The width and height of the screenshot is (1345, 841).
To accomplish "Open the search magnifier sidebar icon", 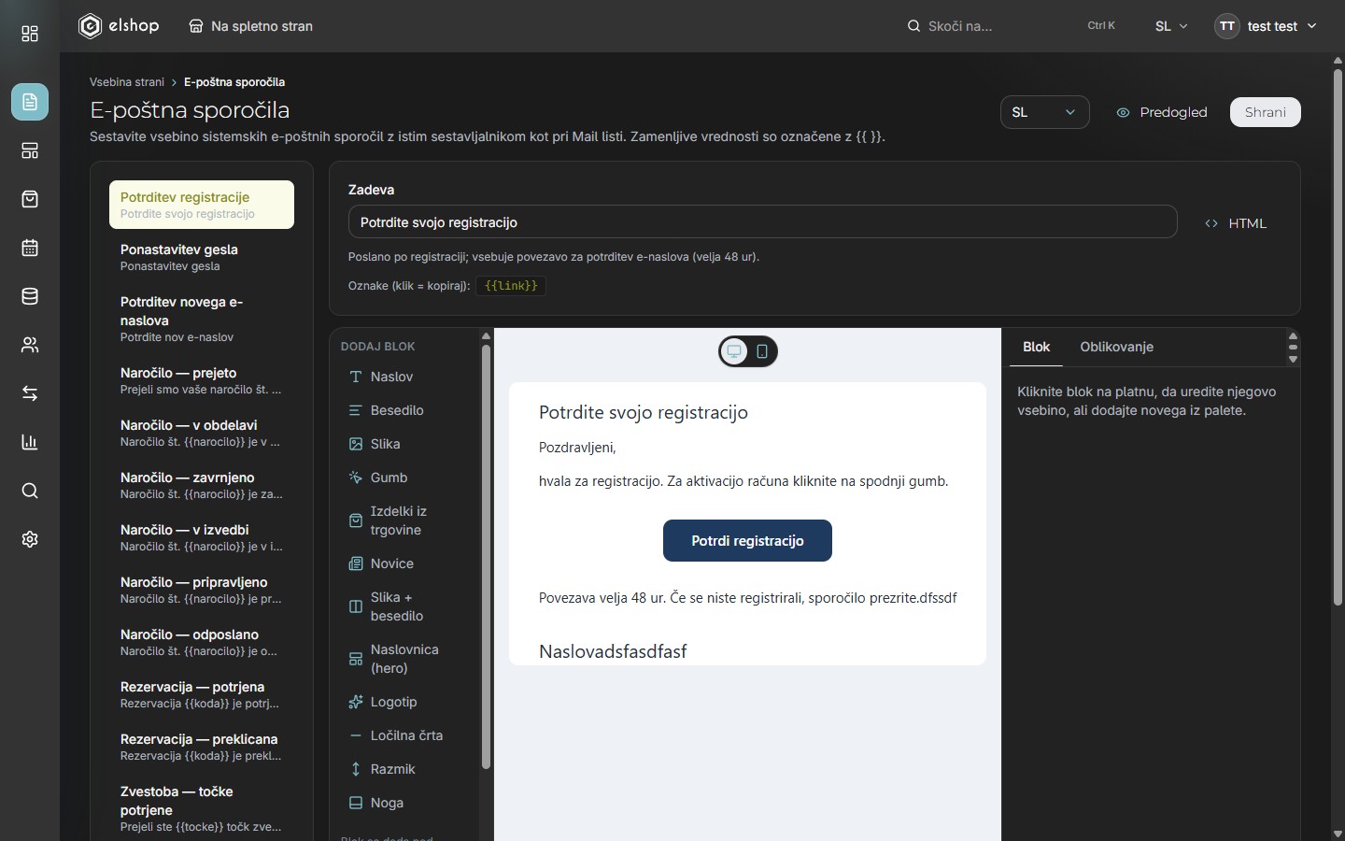I will 30,491.
